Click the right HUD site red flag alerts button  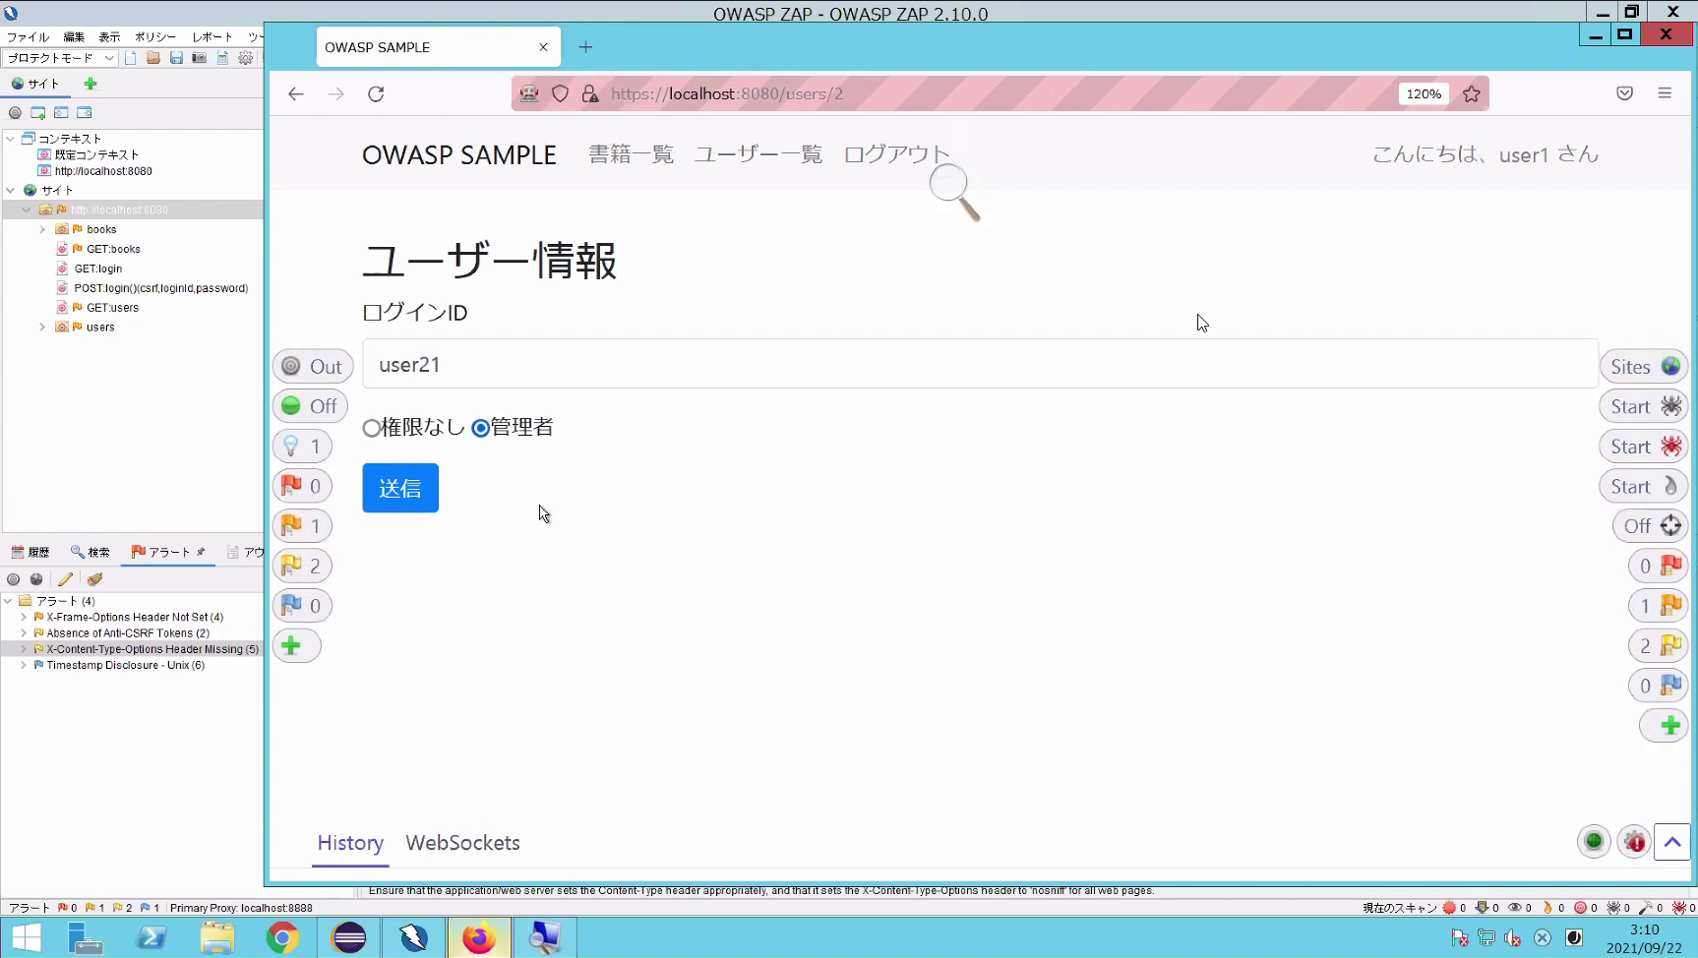(1659, 567)
